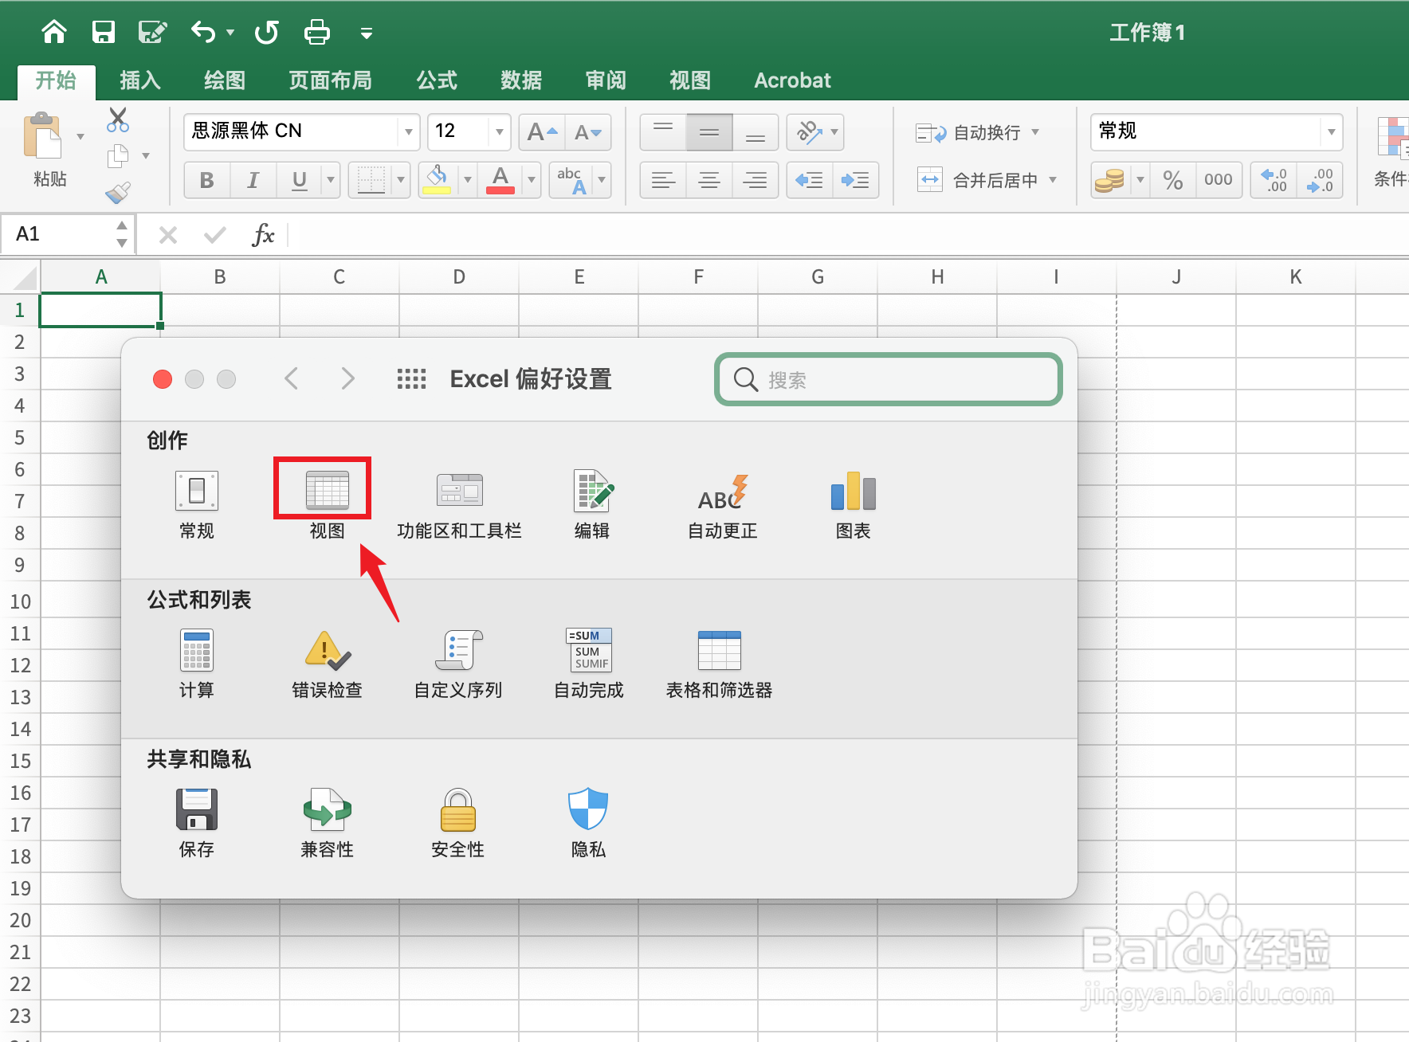Click the Paste clipboard icon
Viewport: 1409px width, 1042px height.
42,136
